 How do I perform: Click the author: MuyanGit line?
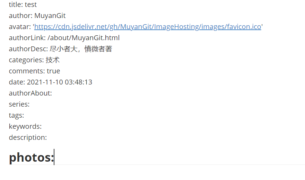37,16
